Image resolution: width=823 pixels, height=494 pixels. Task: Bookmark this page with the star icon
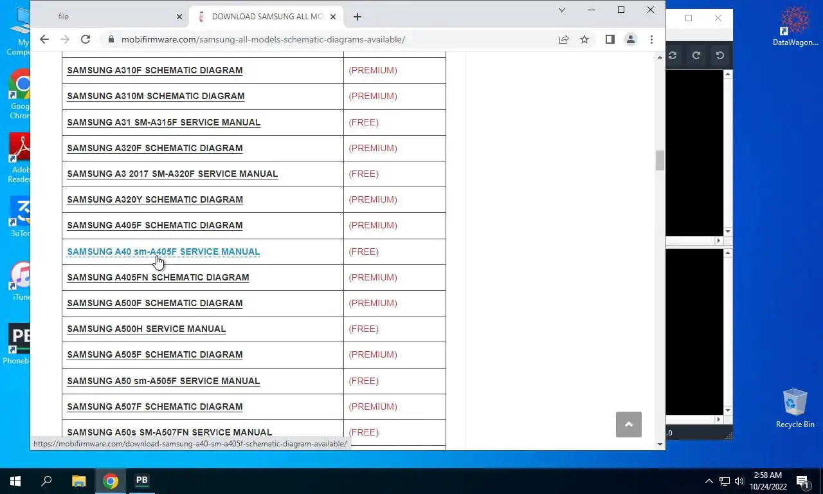(584, 39)
